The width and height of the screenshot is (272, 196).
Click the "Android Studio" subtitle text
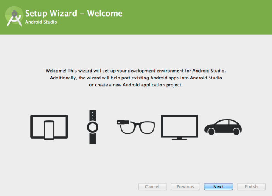coord(41,22)
